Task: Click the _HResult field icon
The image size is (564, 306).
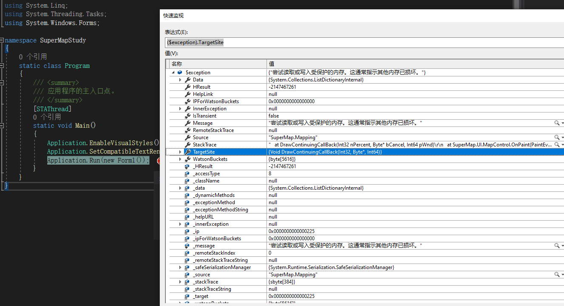Action: (187, 166)
